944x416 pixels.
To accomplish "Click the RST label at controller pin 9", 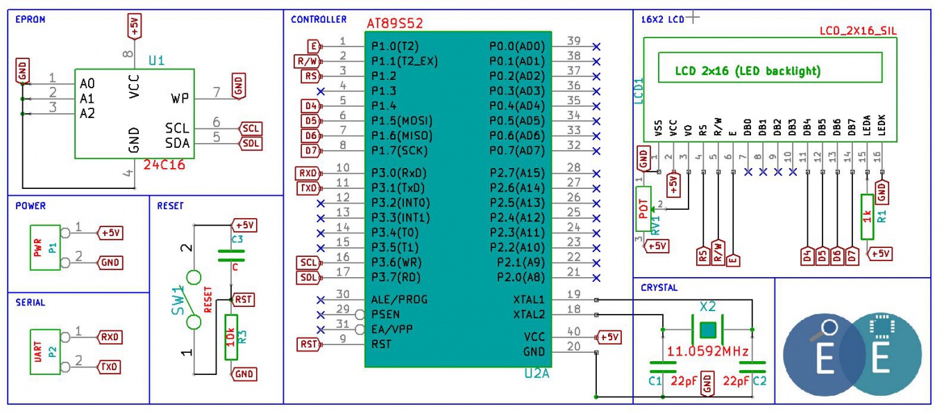I will [308, 344].
